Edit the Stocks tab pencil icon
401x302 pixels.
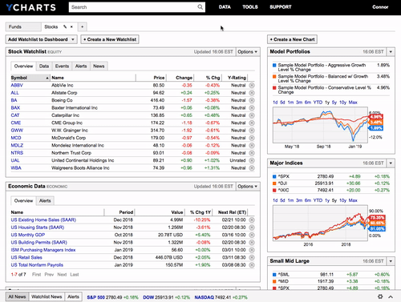click(65, 26)
